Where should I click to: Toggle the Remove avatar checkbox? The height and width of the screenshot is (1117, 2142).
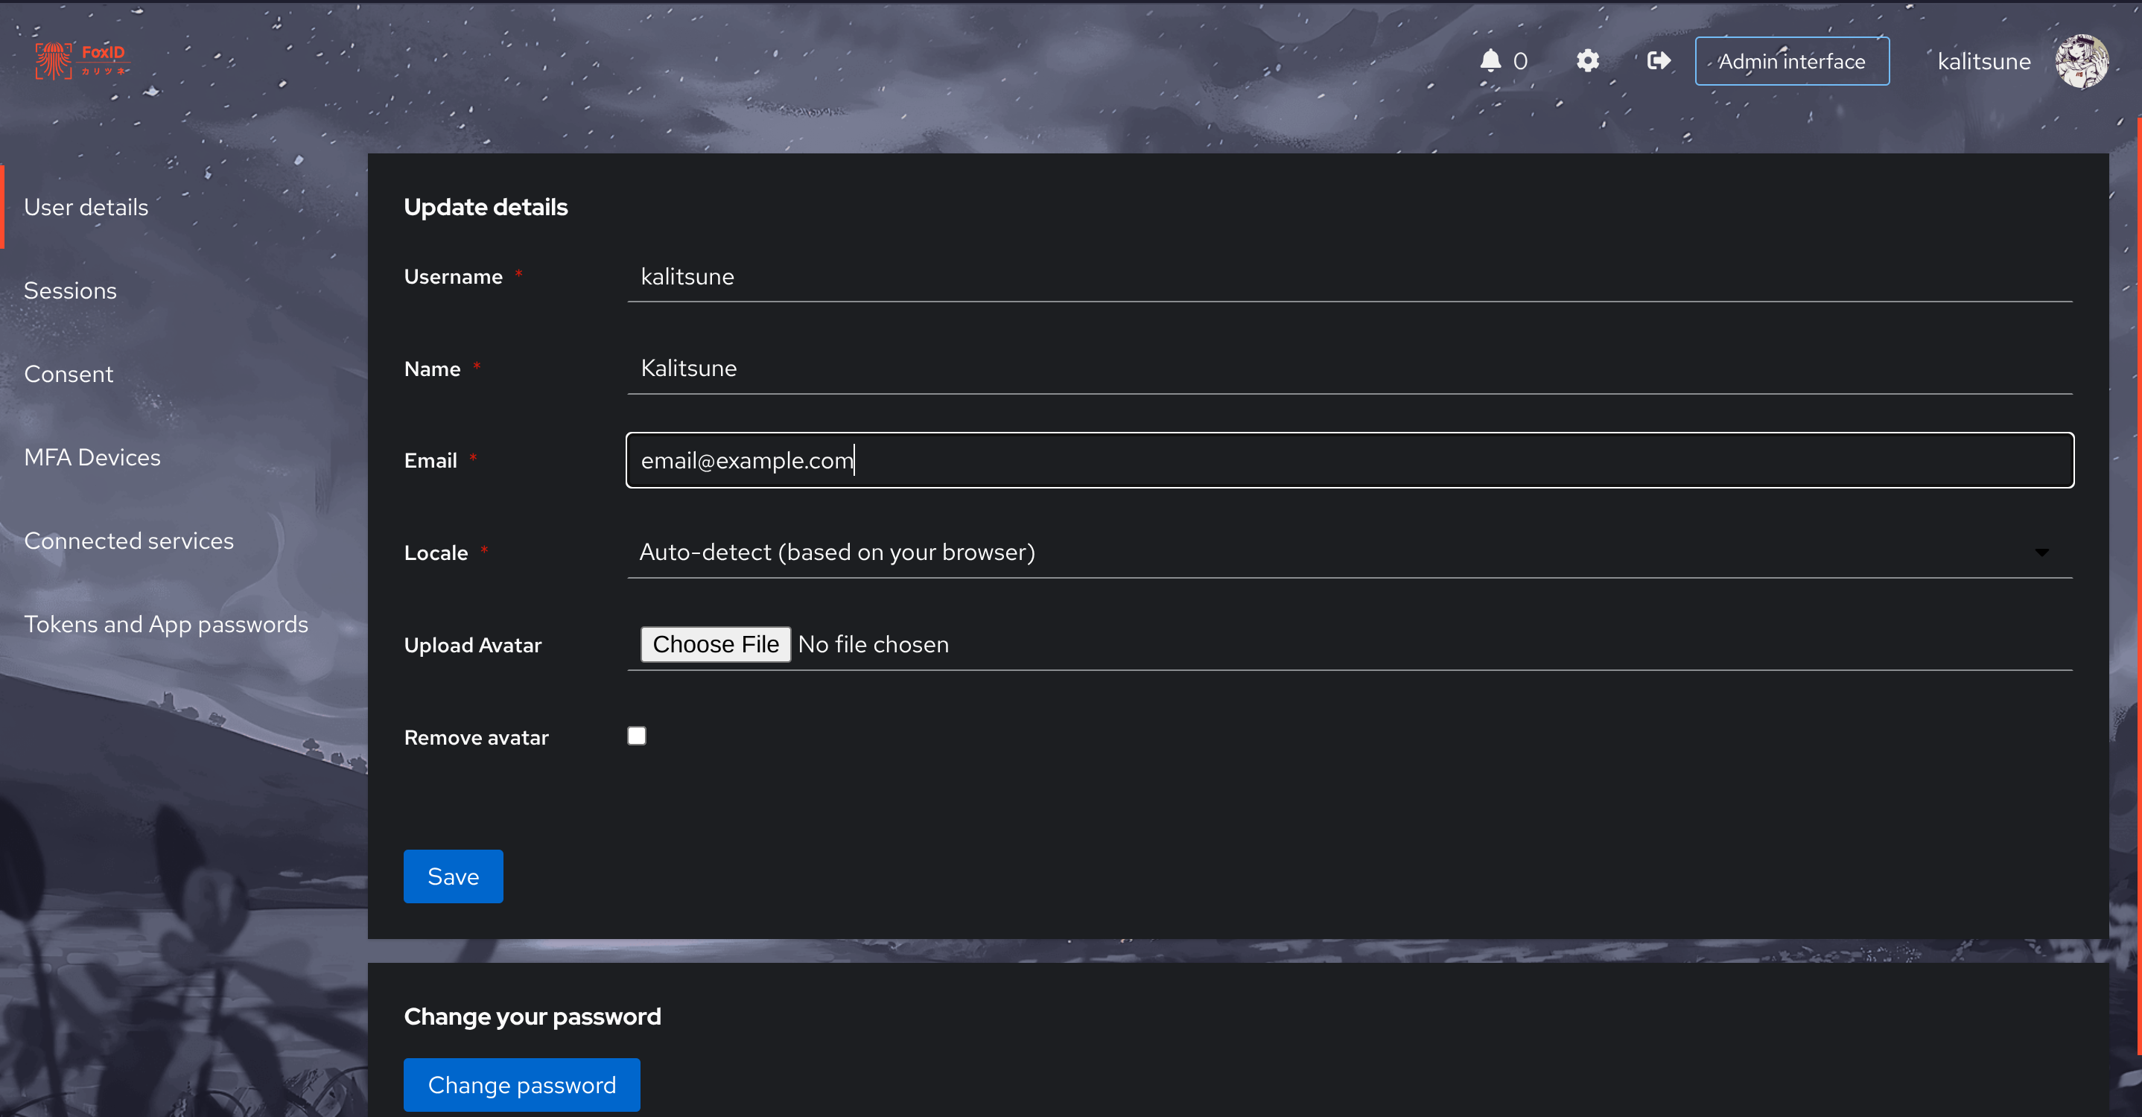pos(637,736)
